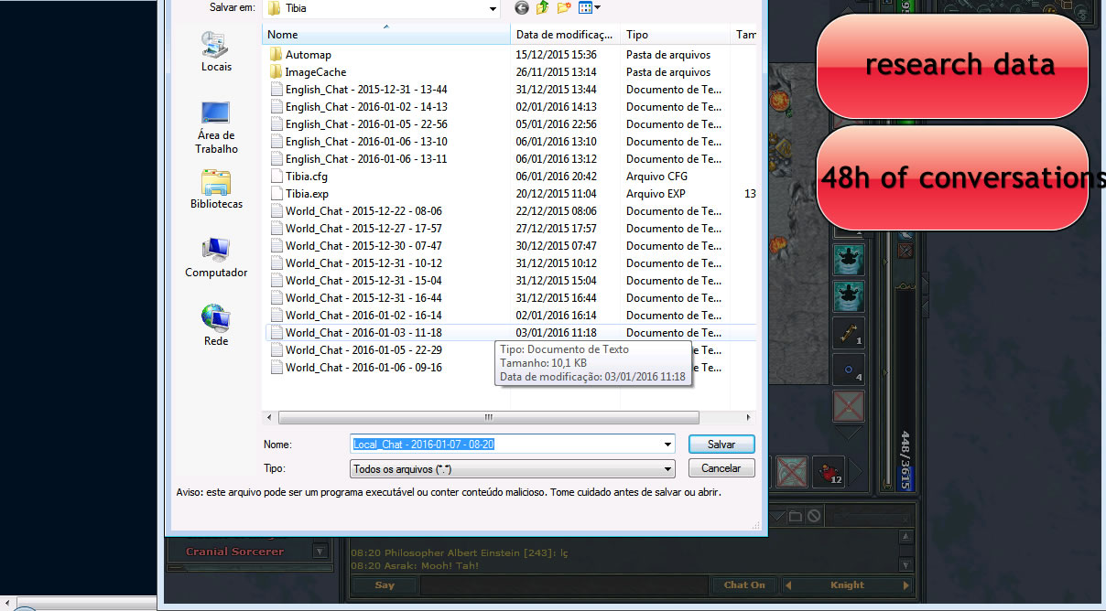Open Área de Trabalho in the places bar

[x=215, y=127]
